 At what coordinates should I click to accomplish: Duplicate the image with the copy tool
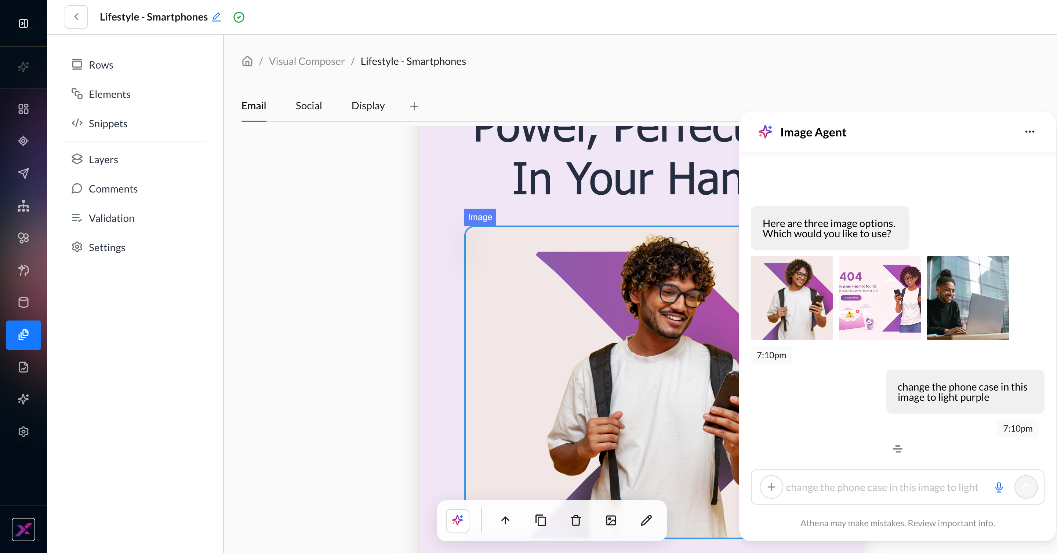[x=540, y=521]
